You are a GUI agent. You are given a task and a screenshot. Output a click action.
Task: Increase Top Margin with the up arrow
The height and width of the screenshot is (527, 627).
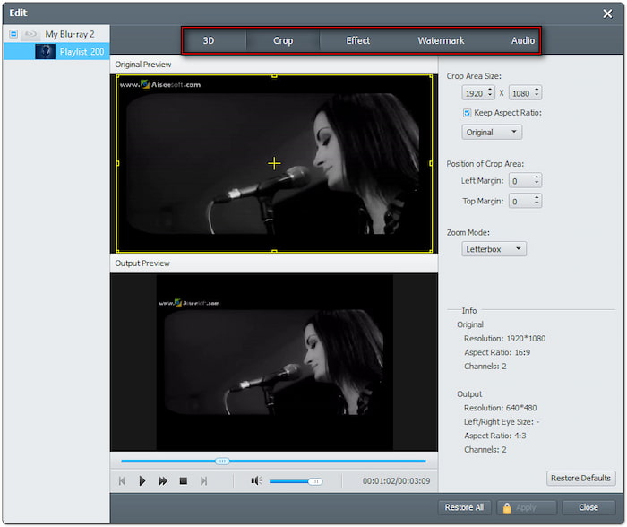[537, 198]
